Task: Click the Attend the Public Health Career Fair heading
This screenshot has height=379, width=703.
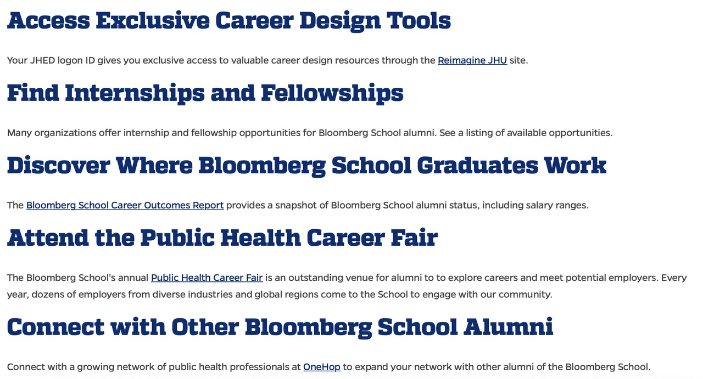Action: coord(222,238)
